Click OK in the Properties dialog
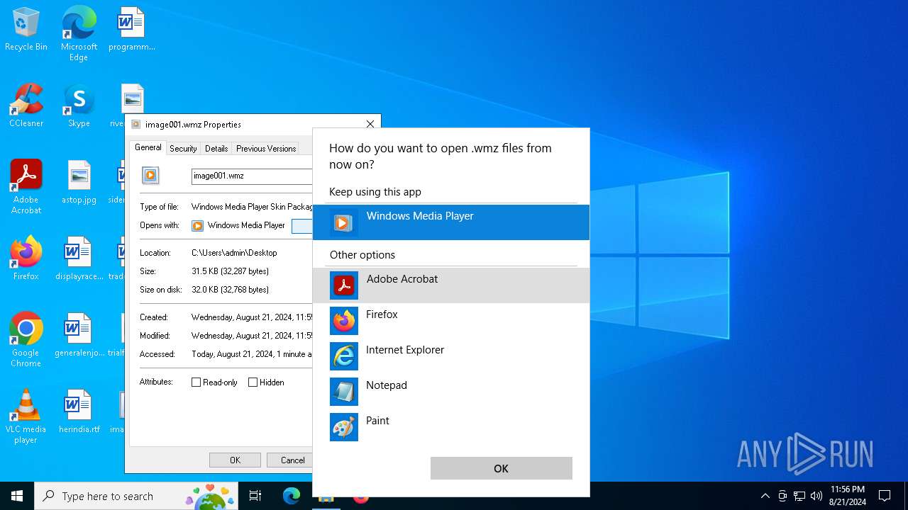 235,460
